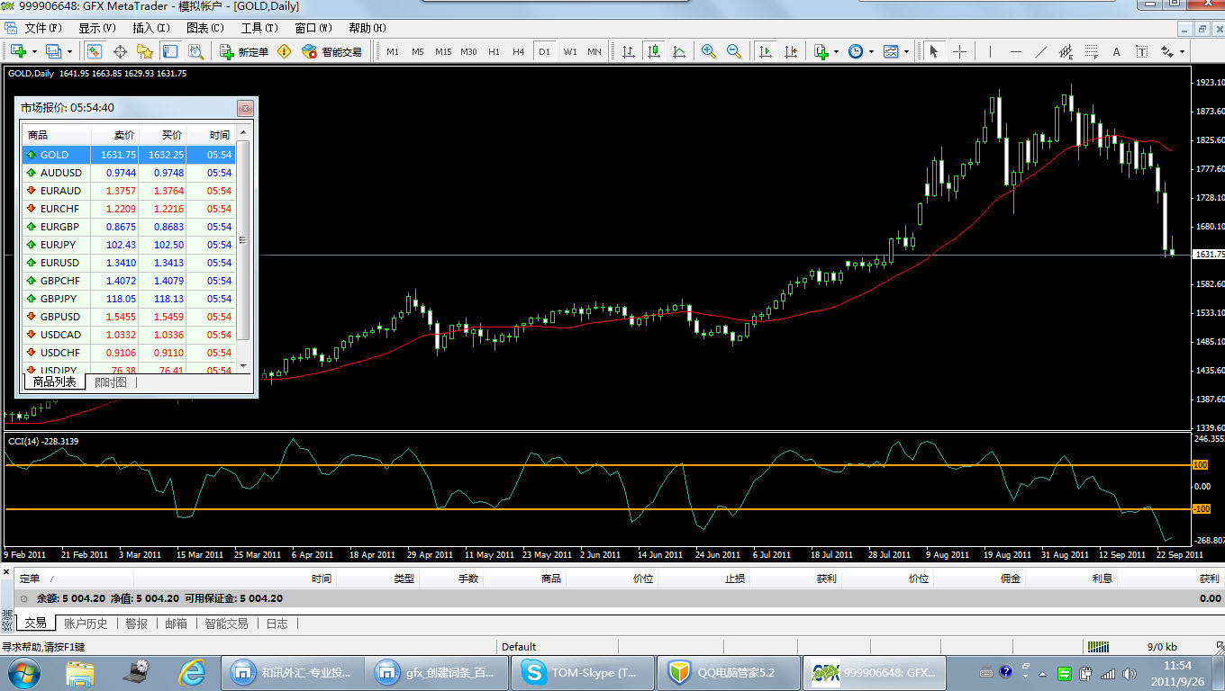The width and height of the screenshot is (1225, 691).
Task: Select the M15 timeframe
Action: pyautogui.click(x=443, y=51)
